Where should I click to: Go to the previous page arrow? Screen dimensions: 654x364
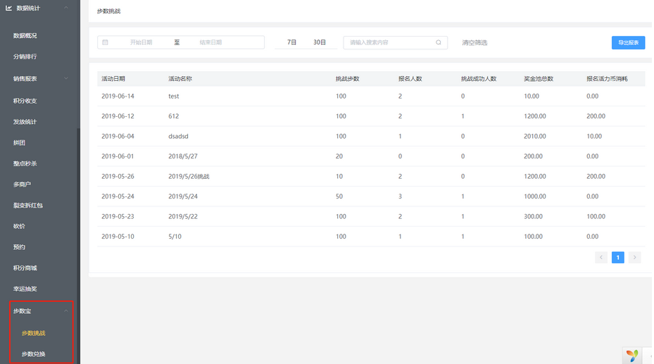[600, 258]
